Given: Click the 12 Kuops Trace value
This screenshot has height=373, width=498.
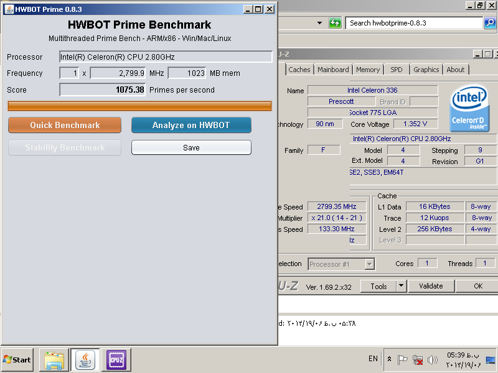Looking at the screenshot, I should pos(435,218).
